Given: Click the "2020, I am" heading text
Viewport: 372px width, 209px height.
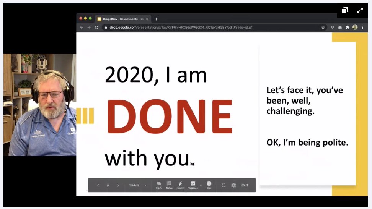Looking at the screenshot, I should click(156, 75).
